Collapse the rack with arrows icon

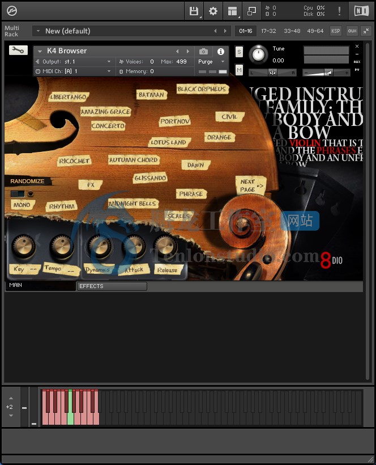click(366, 31)
